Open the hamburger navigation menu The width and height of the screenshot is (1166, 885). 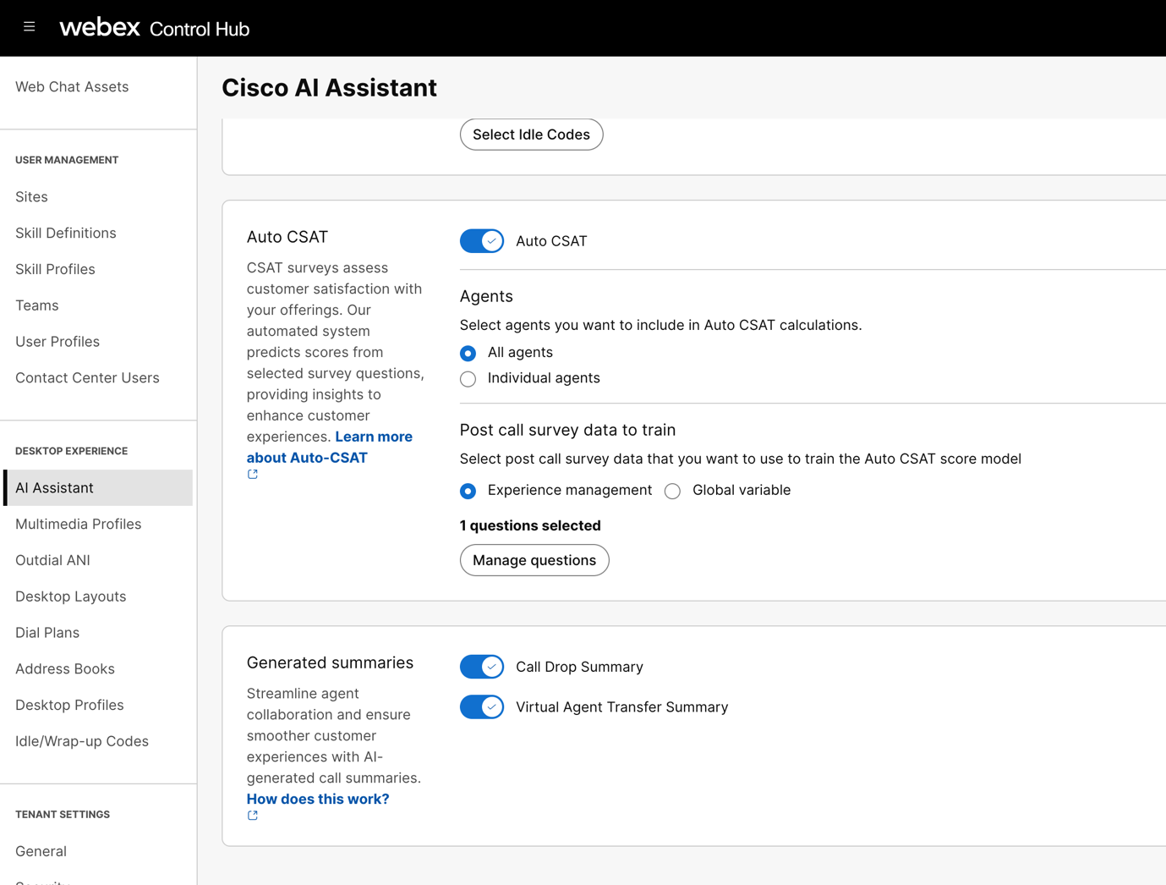29,27
